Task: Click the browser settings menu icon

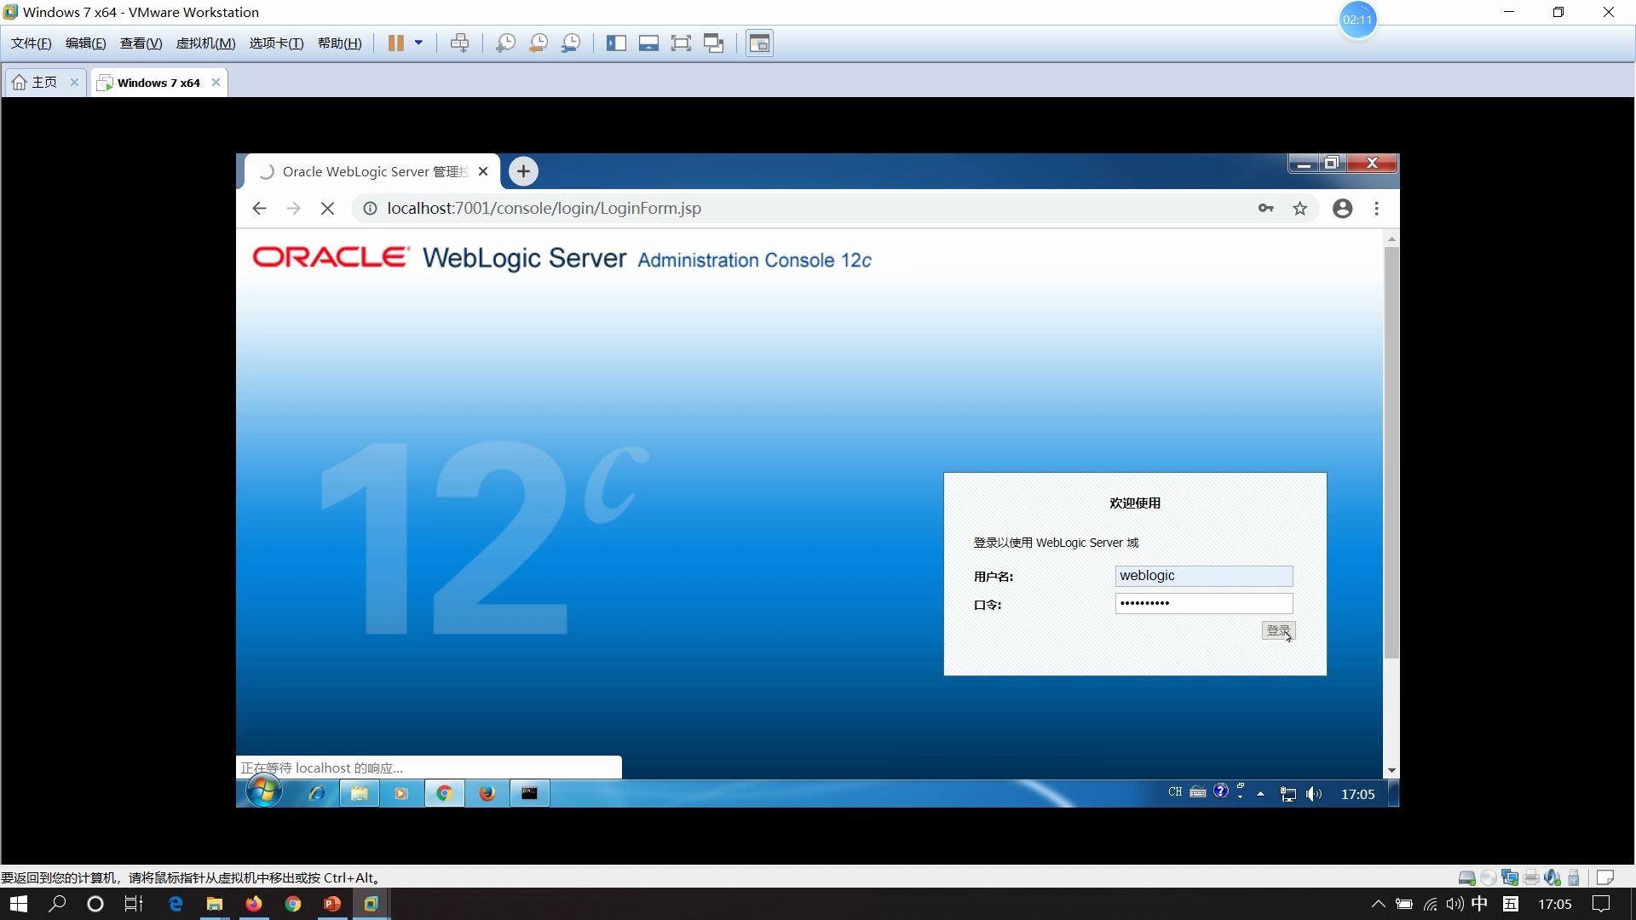Action: click(x=1376, y=208)
